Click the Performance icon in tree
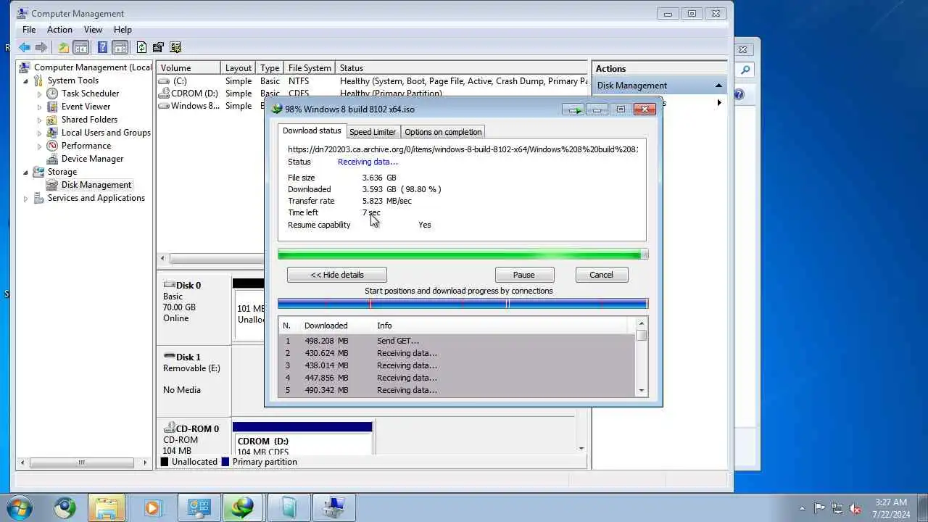This screenshot has width=928, height=522. (x=52, y=146)
